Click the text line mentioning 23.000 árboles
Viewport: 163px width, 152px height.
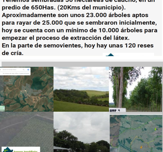coord(75,15)
